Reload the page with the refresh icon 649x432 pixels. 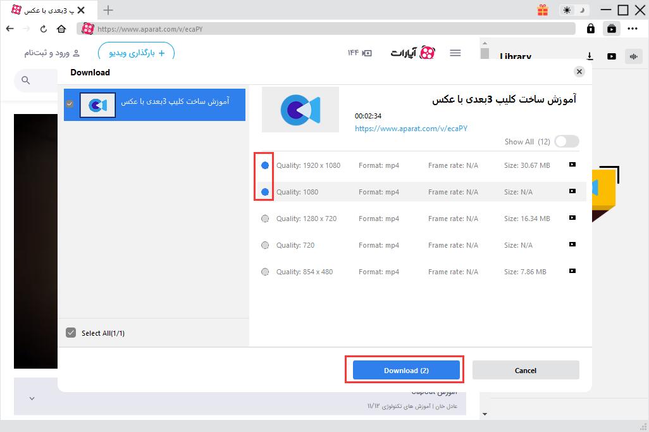(44, 29)
